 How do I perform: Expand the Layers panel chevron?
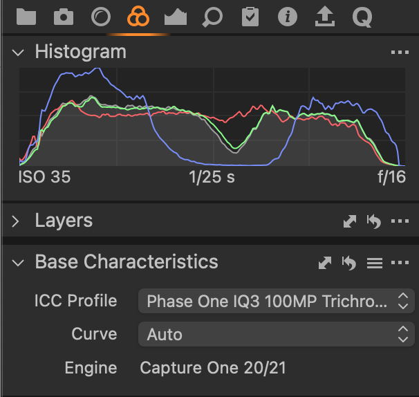[16, 221]
